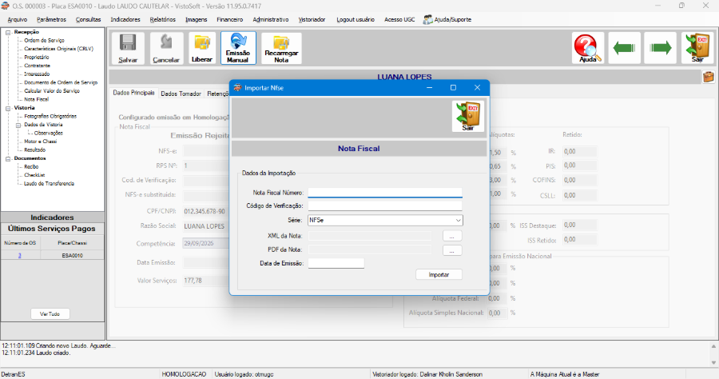Focus the Código de Verificação field

click(385, 206)
